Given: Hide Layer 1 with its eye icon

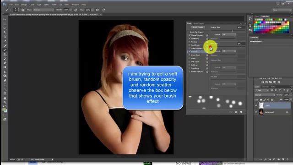Looking at the screenshot, I should tap(256, 105).
